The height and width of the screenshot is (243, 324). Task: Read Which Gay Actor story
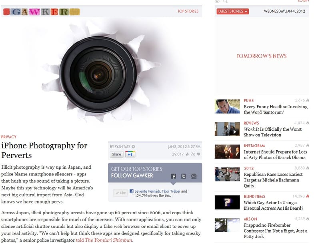[273, 205]
